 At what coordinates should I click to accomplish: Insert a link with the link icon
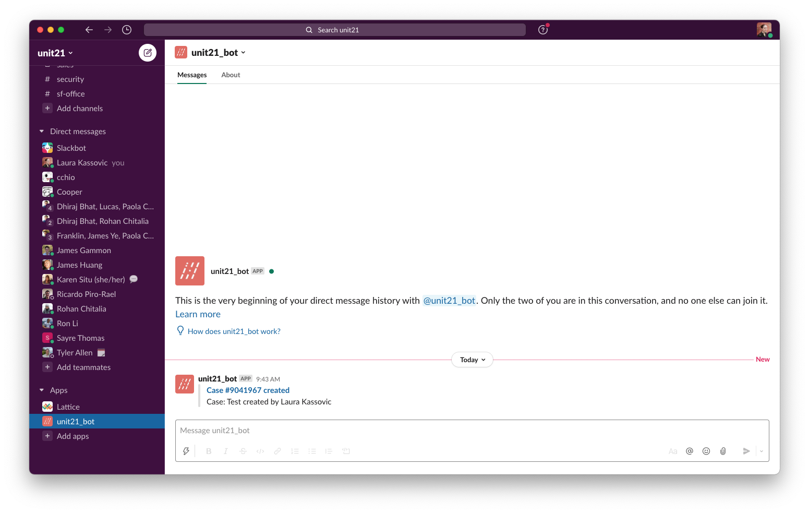tap(277, 451)
